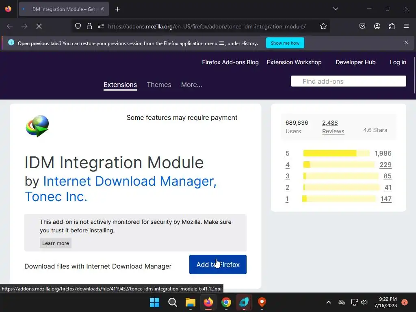Click the 1 star rating label

[287, 199]
